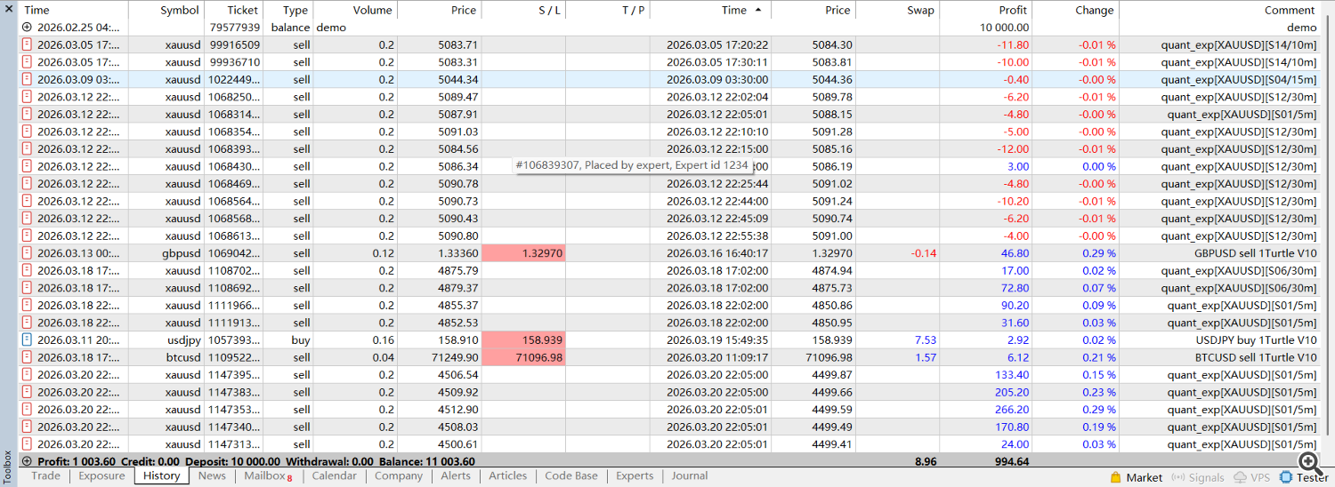The height and width of the screenshot is (487, 1335).
Task: Click the zoom magnifier icon at bottom right
Action: 1309,461
